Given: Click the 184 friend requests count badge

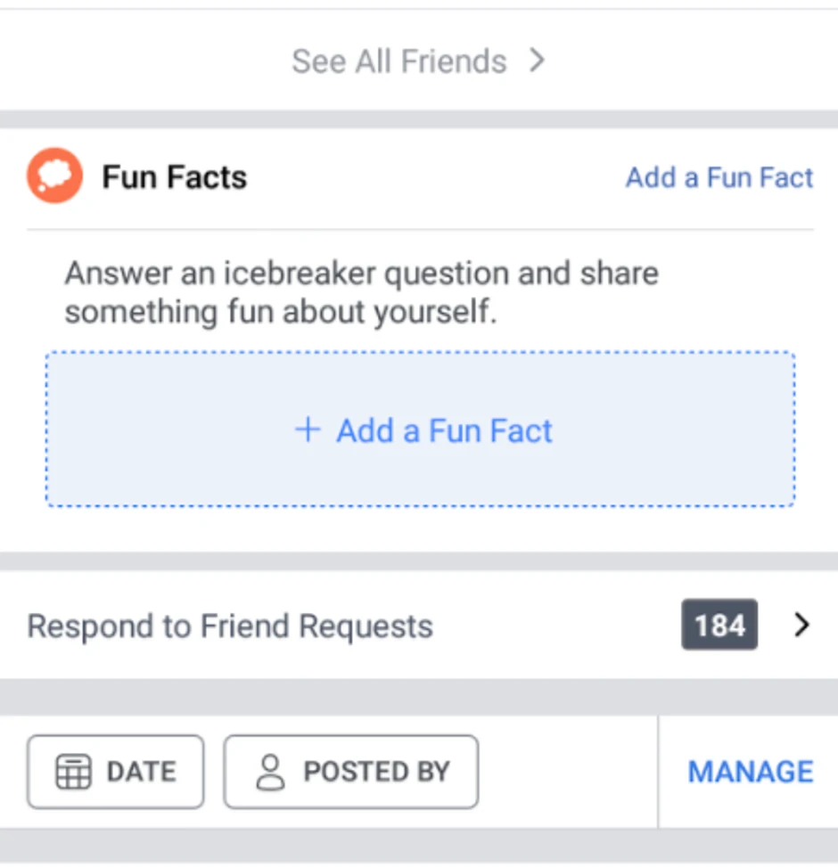Looking at the screenshot, I should pyautogui.click(x=719, y=626).
